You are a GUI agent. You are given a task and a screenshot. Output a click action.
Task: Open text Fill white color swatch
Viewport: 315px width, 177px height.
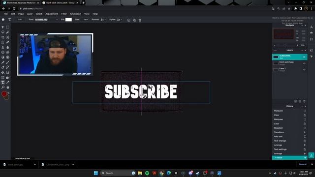pos(68,20)
